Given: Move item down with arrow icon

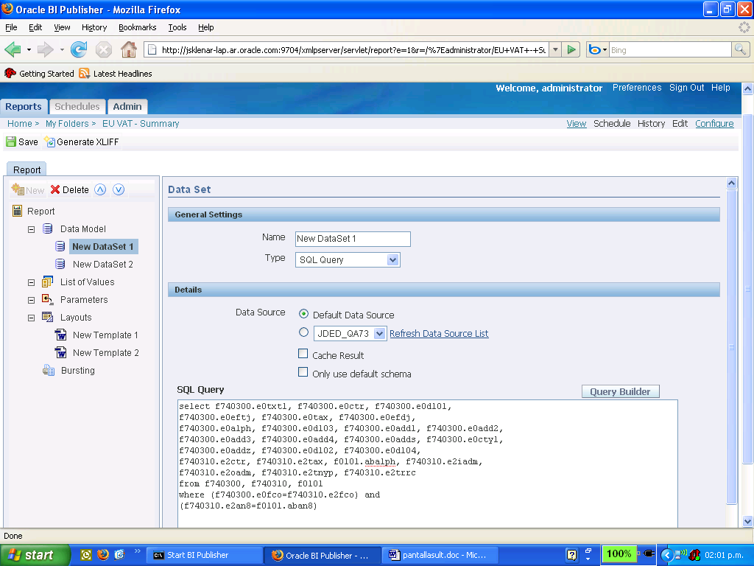Looking at the screenshot, I should click(119, 189).
